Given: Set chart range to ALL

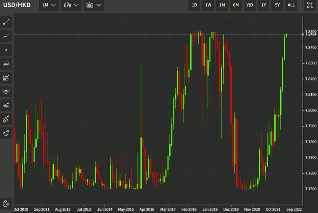Looking at the screenshot, I should pos(291,5).
